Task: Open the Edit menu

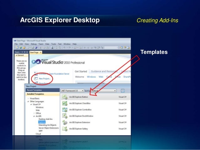Action: tap(21, 44)
